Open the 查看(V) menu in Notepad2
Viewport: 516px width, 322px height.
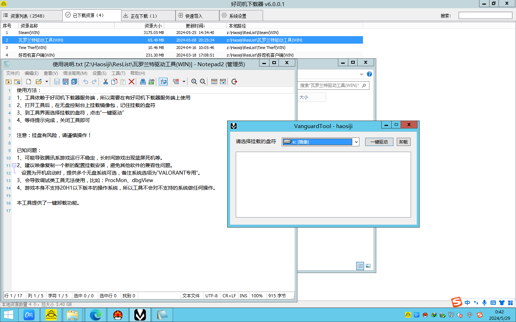(x=51, y=73)
